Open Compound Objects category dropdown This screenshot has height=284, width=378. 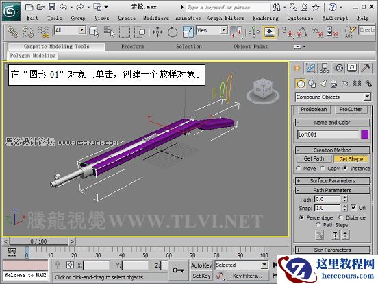(367, 97)
